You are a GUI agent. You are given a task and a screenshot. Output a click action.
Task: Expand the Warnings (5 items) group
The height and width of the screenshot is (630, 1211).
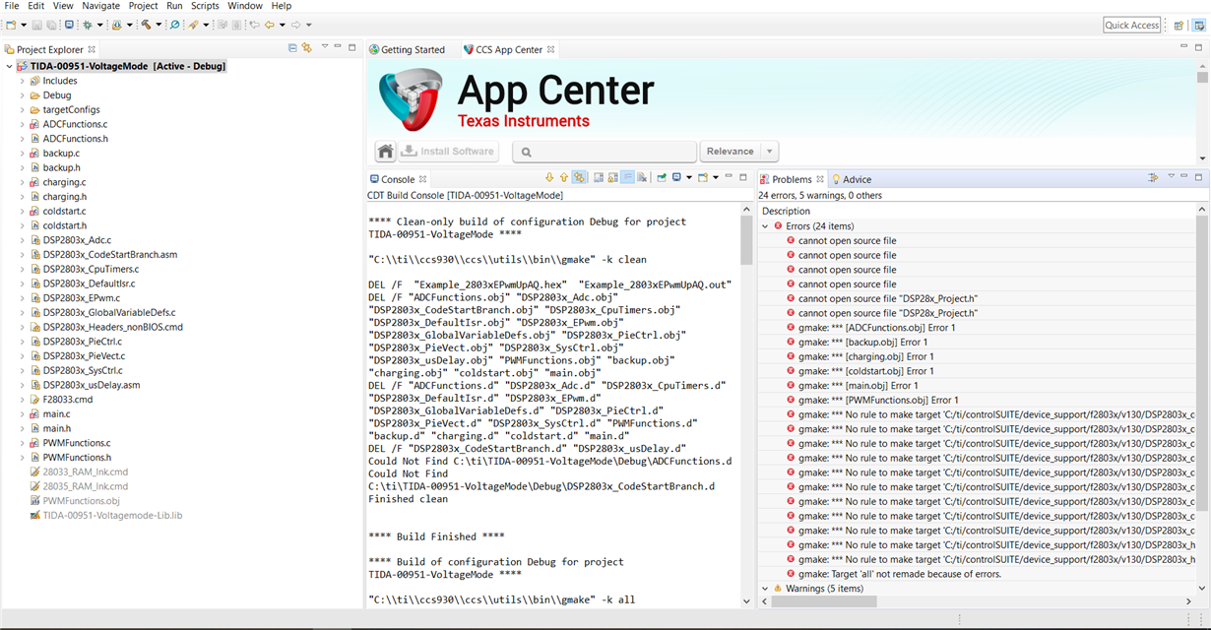(765, 589)
